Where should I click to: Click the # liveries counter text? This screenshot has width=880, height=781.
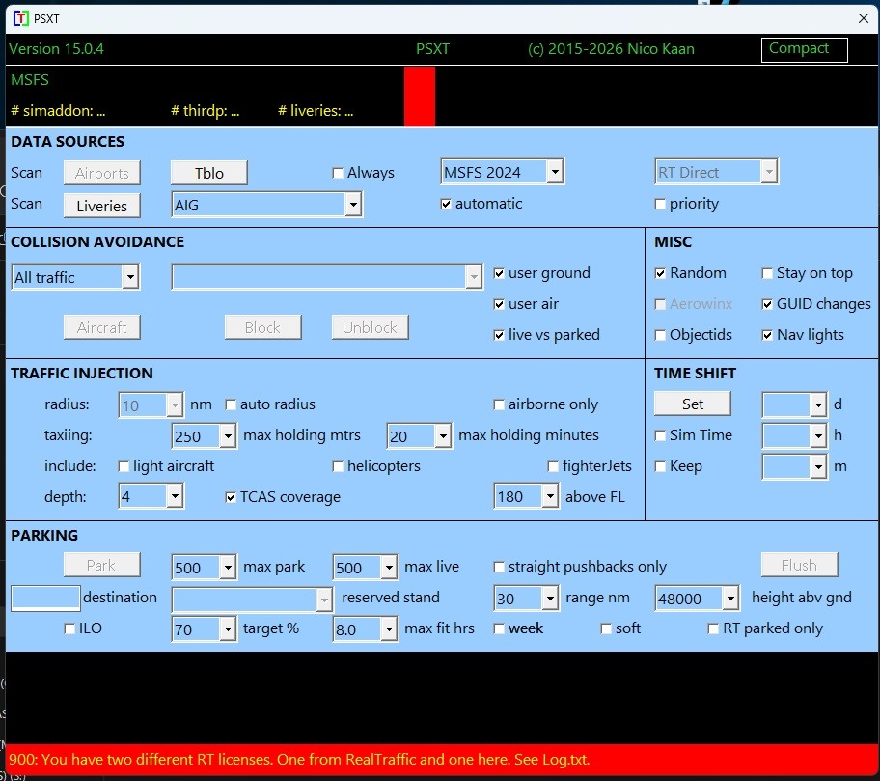316,111
